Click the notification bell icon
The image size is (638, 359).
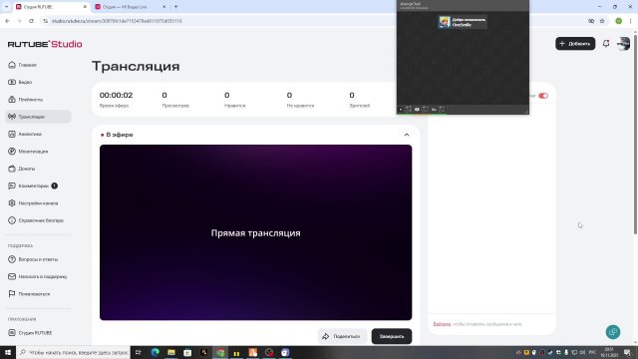(606, 44)
